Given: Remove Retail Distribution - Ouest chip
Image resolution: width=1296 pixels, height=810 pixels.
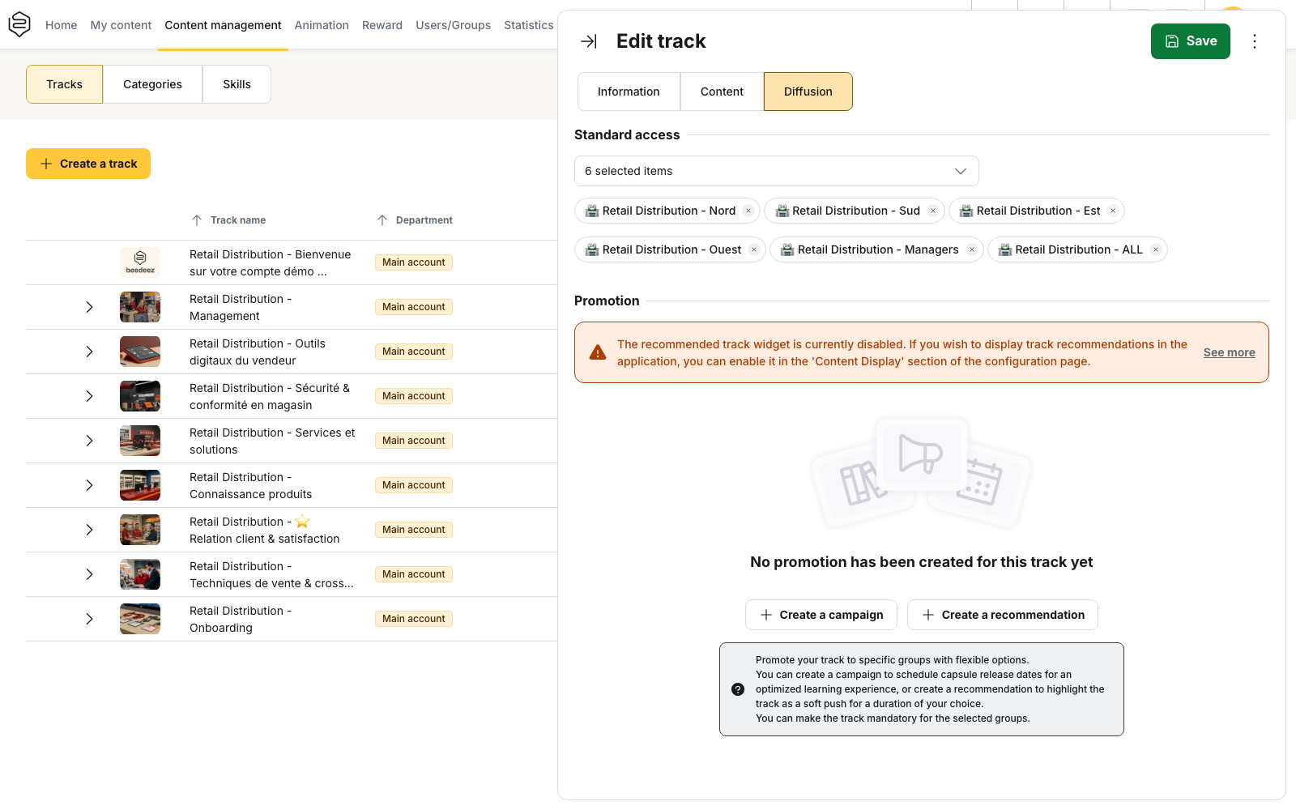Looking at the screenshot, I should click(x=754, y=249).
